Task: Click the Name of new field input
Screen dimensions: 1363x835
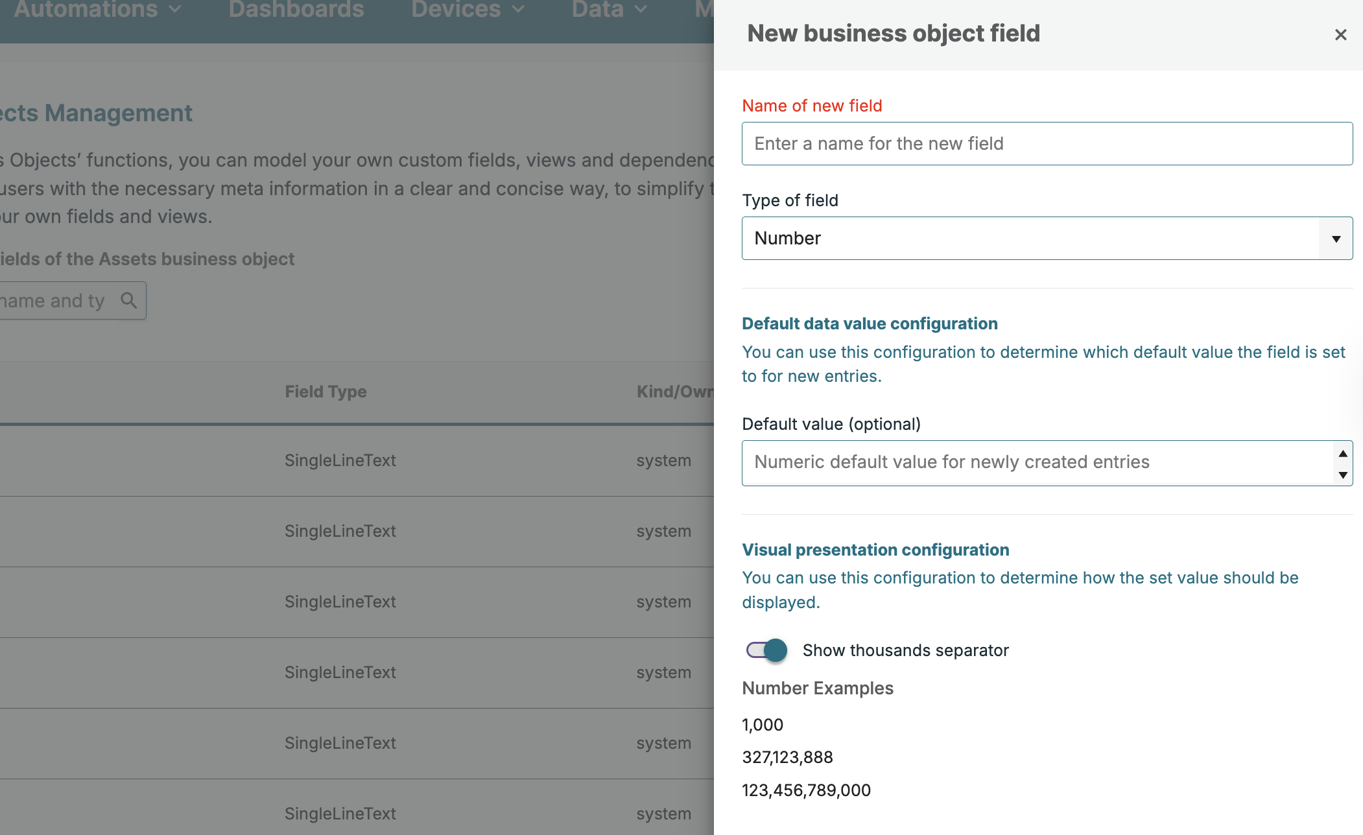Action: [x=1047, y=144]
